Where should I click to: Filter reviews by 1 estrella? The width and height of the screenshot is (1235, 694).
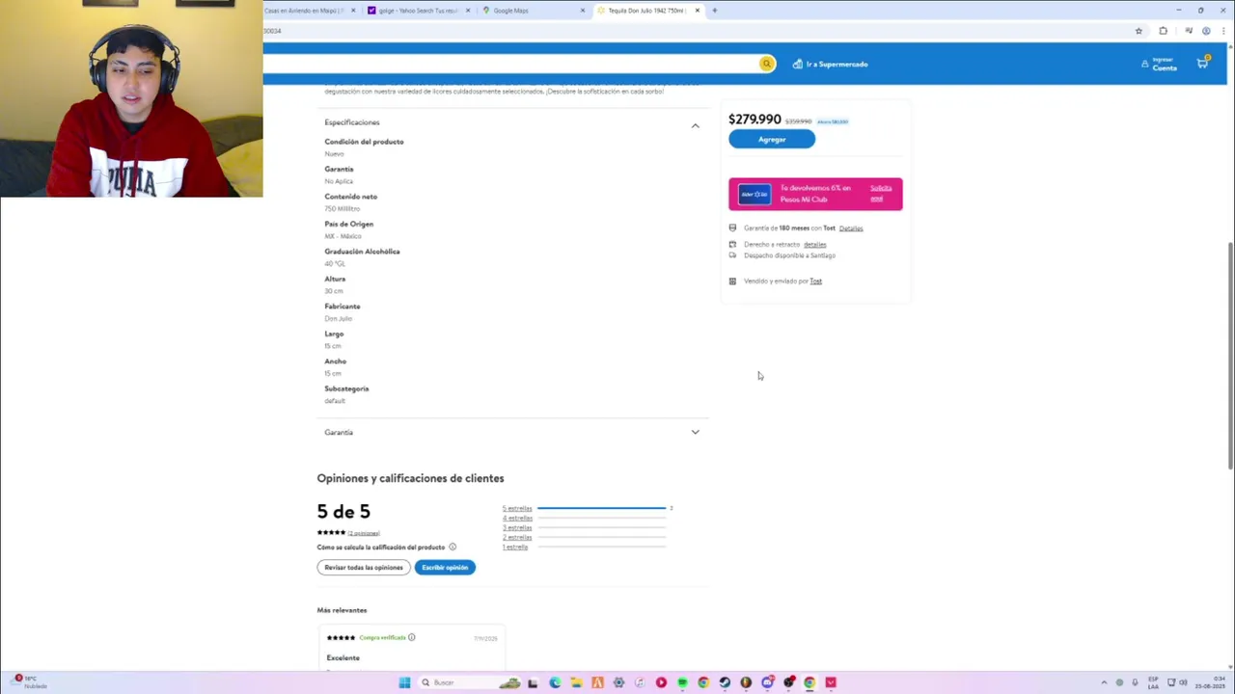pos(515,547)
